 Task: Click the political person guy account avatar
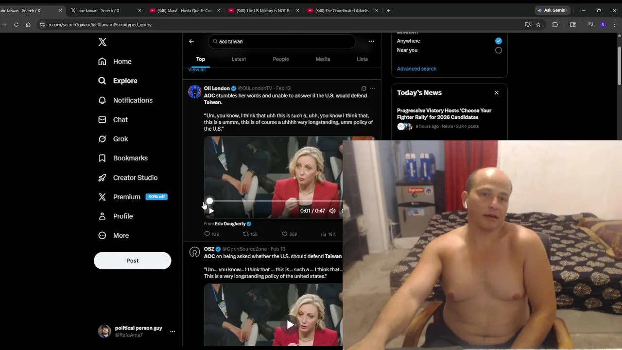[104, 332]
